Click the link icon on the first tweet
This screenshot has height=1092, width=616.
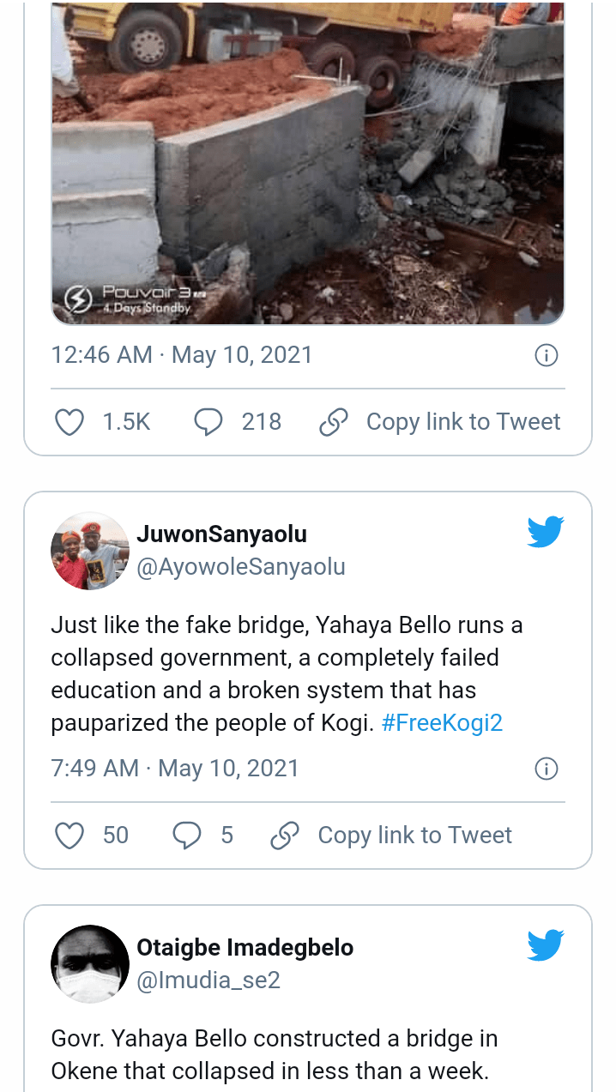(x=333, y=422)
